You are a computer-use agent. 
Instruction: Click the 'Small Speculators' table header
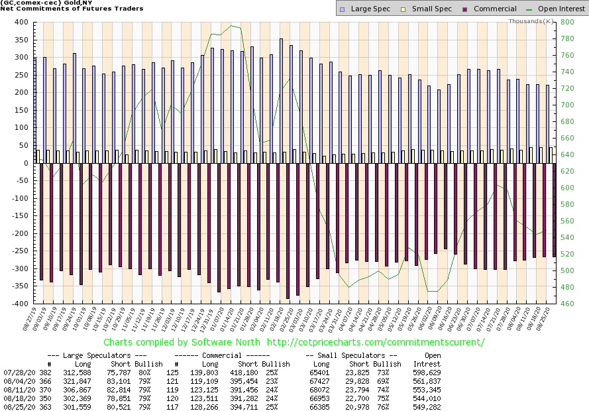351,355
